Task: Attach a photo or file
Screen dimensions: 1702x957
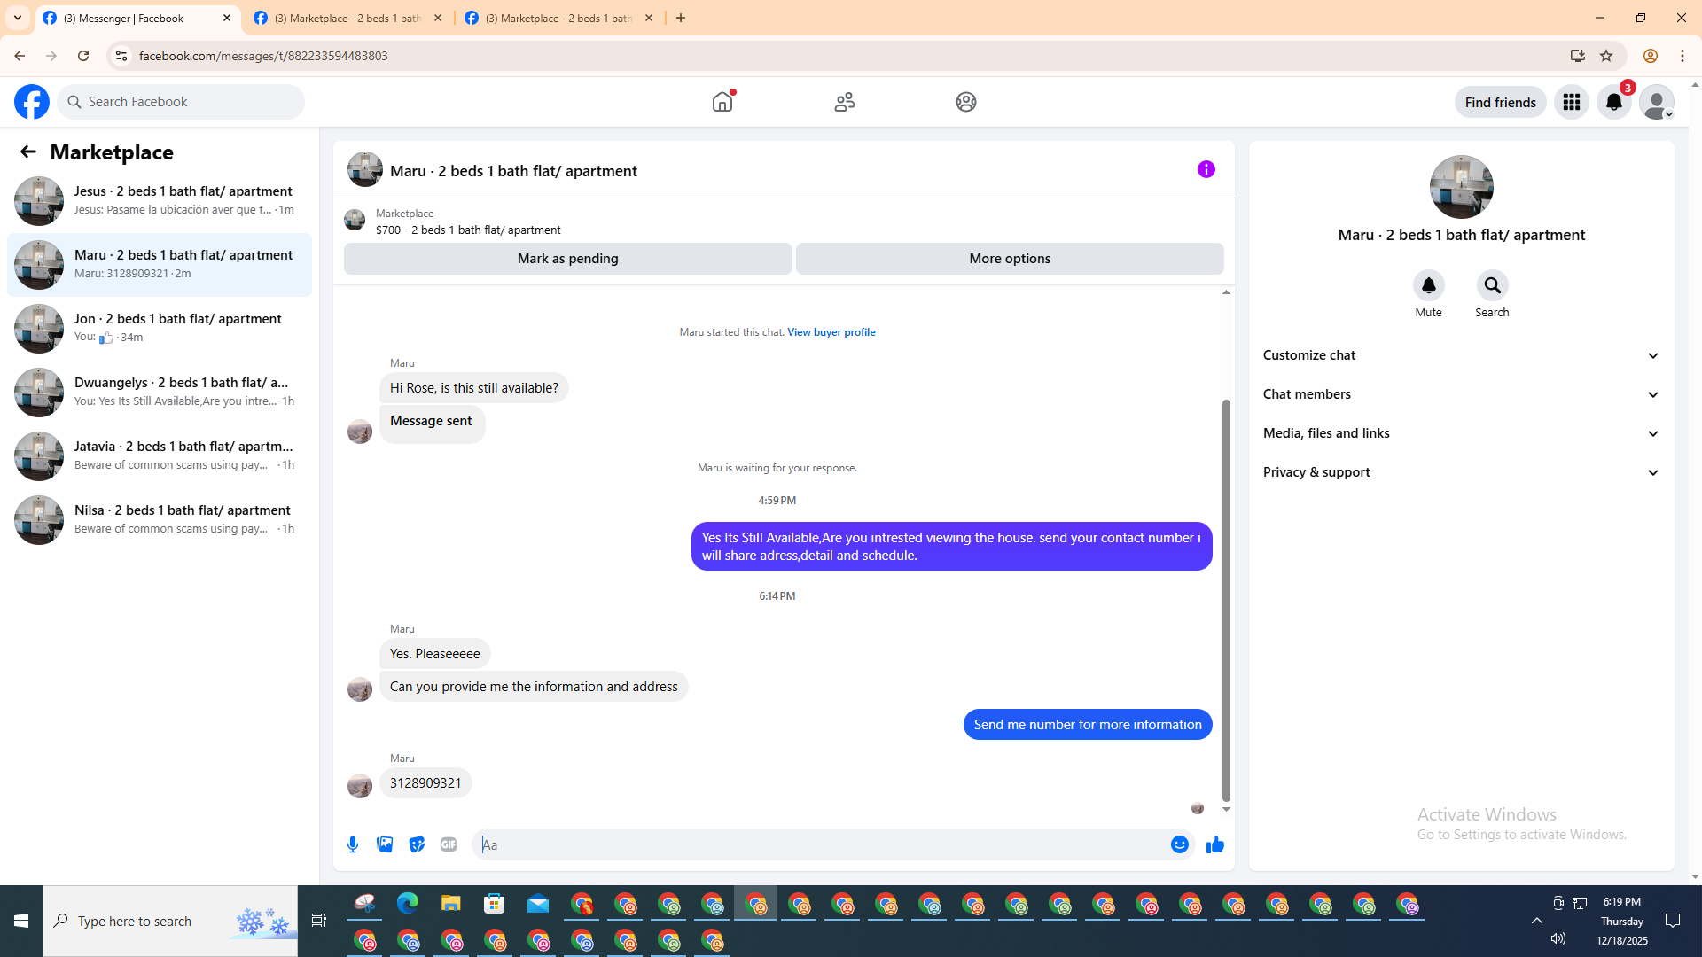Action: click(x=385, y=844)
